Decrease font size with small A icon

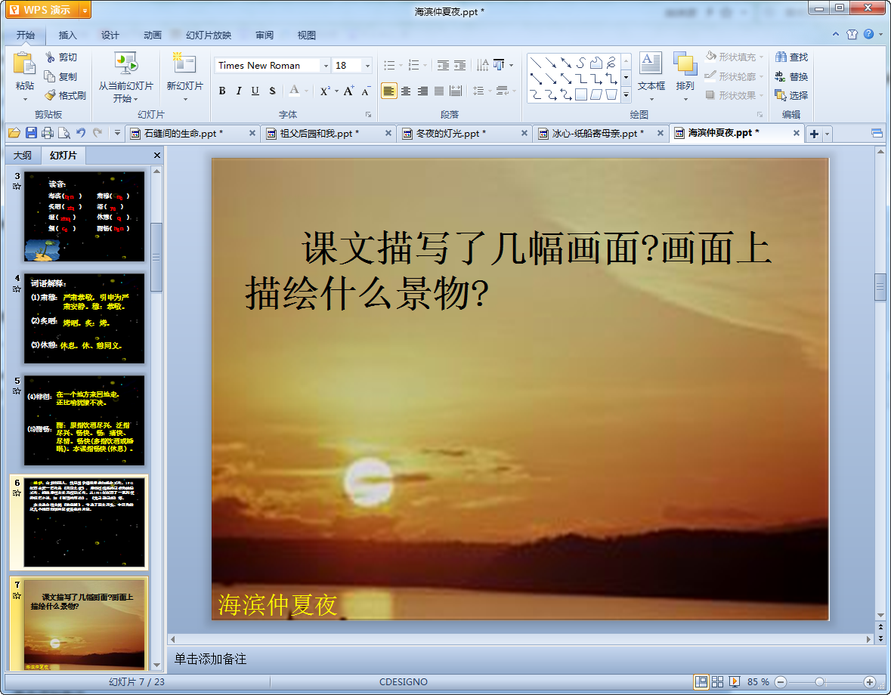[365, 91]
